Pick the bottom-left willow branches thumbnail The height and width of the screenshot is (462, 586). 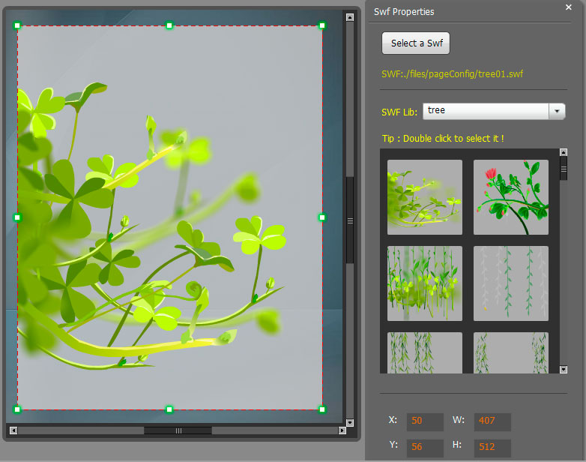425,352
